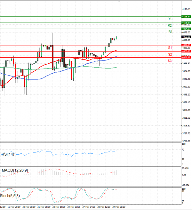This screenshot has width=192, height=210.
Task: Select the 4118.67 price tag
Action: click(186, 17)
